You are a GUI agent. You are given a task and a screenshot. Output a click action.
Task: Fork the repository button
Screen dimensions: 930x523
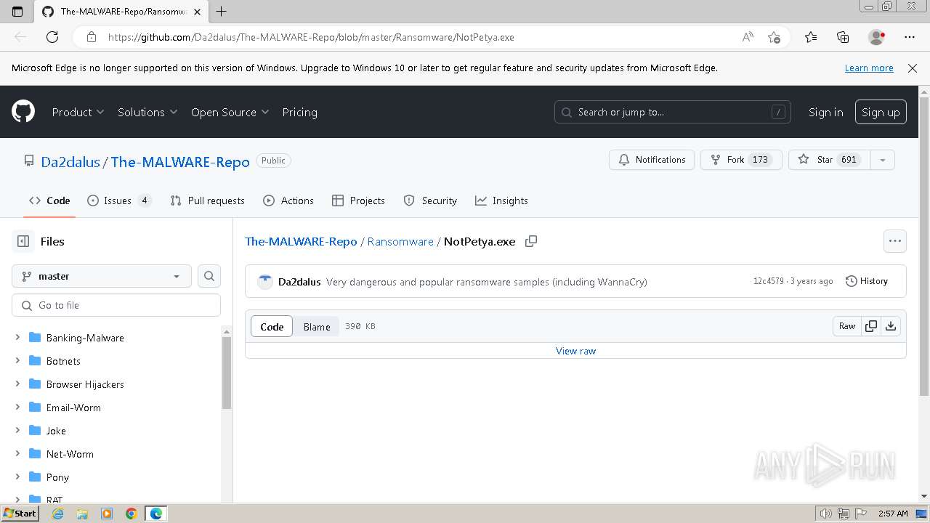click(x=741, y=160)
